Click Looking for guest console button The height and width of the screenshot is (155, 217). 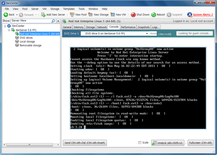pos(194,33)
